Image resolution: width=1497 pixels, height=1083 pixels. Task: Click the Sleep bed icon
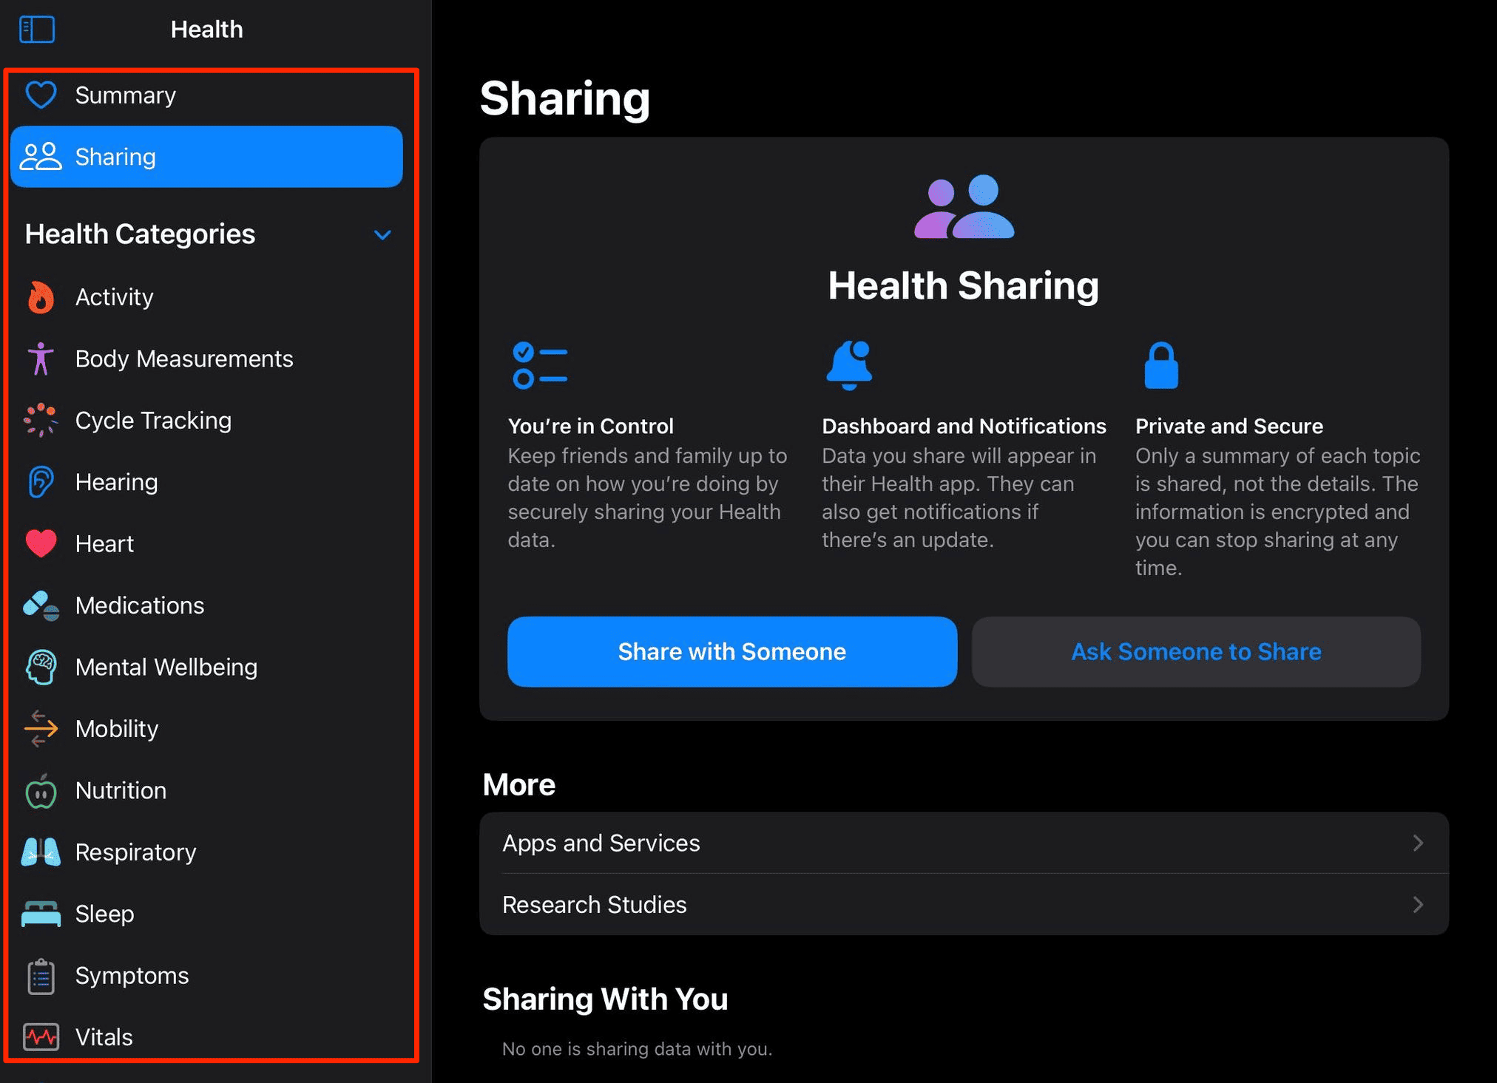pos(41,914)
